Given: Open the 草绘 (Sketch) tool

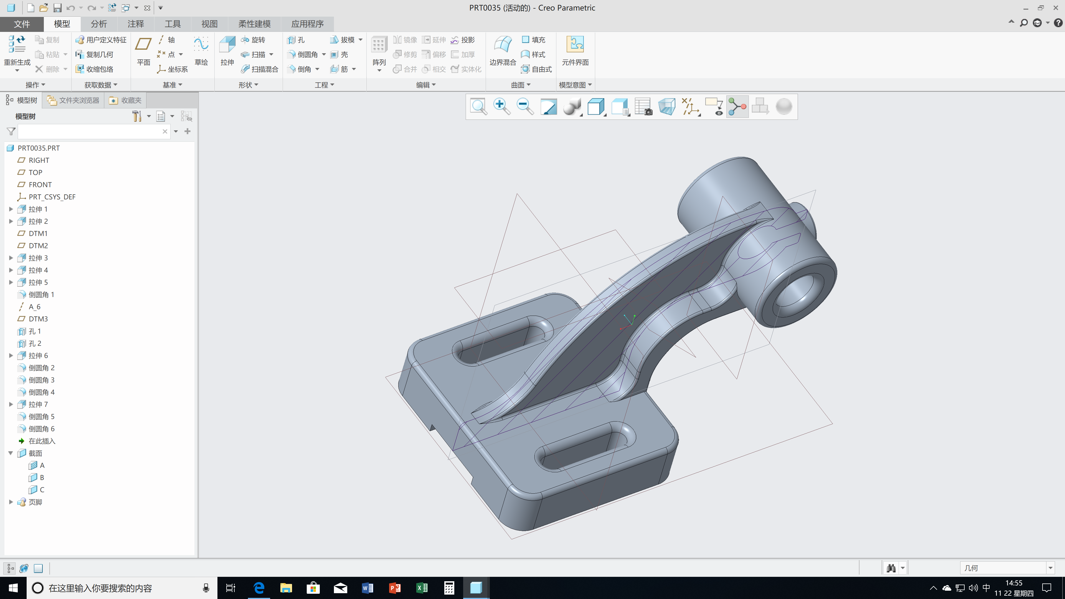Looking at the screenshot, I should click(201, 50).
